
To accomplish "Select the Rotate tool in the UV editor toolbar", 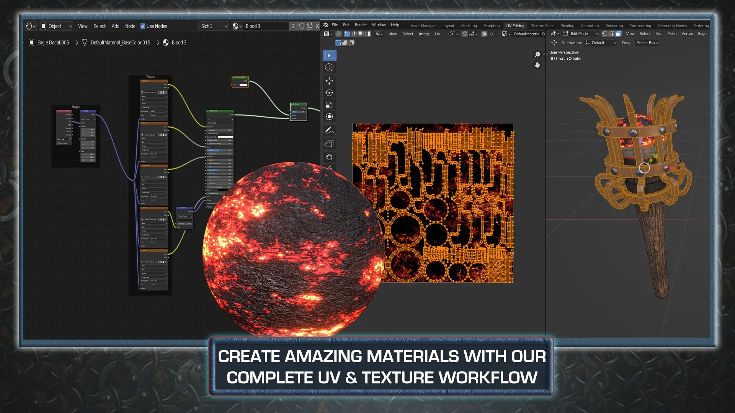I will [x=330, y=93].
